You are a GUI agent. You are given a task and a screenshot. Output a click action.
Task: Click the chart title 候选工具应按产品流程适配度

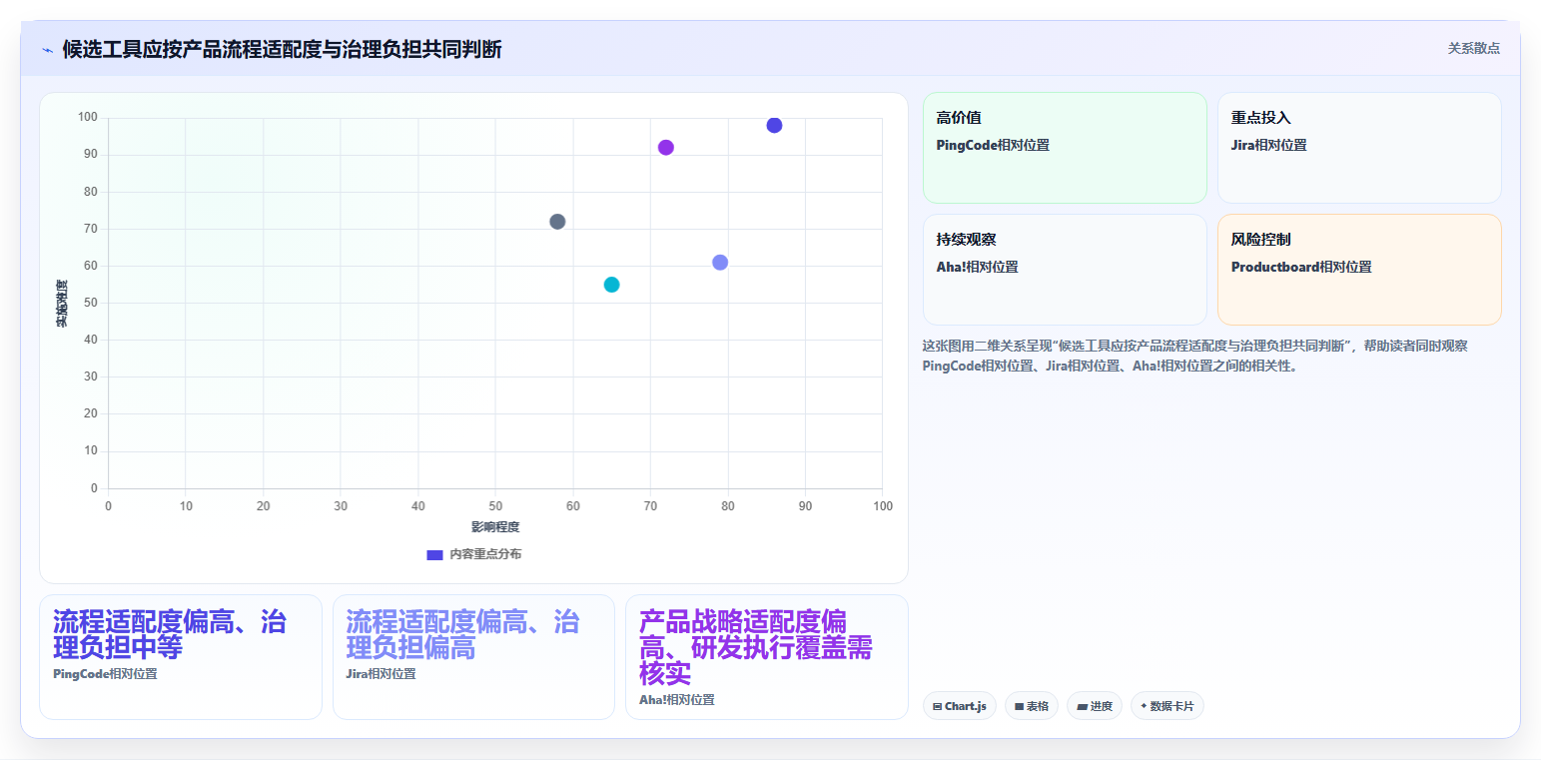point(282,49)
